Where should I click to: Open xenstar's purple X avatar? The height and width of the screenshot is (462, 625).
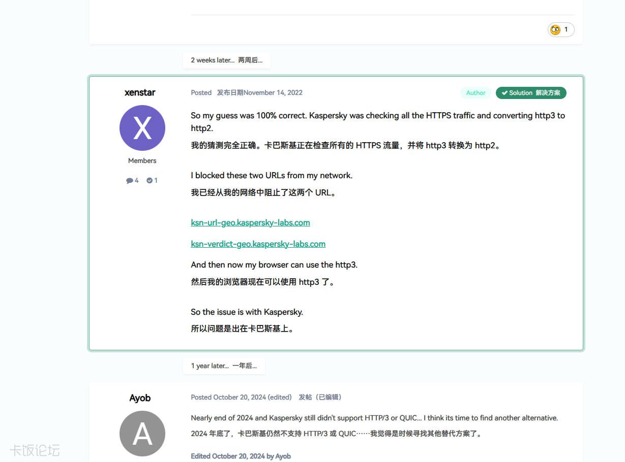pos(142,128)
